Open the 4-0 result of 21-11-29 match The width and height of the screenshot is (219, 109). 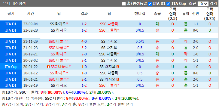[84, 42]
